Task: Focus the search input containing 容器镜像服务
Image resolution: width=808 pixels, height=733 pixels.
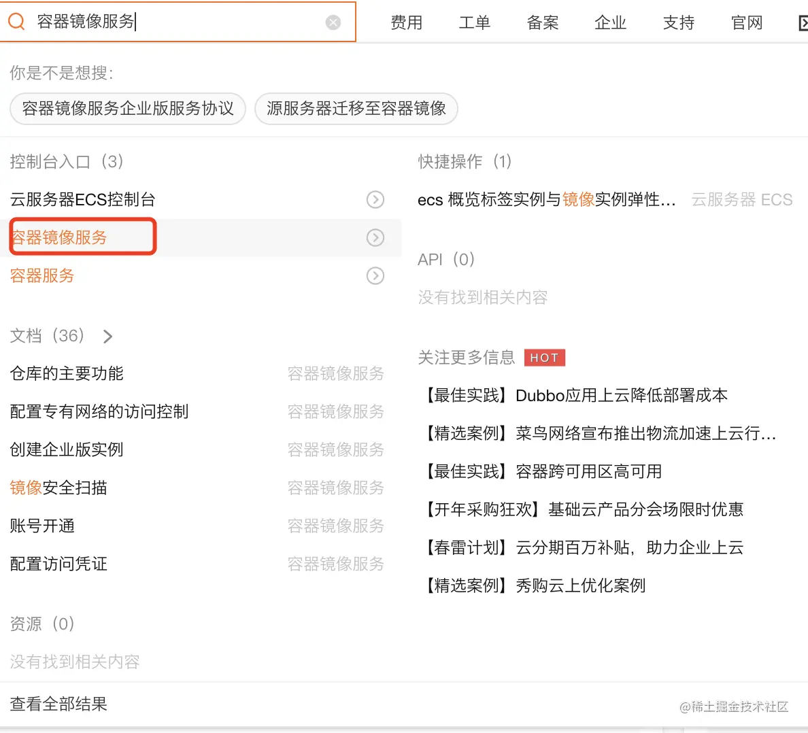Action: tap(178, 22)
